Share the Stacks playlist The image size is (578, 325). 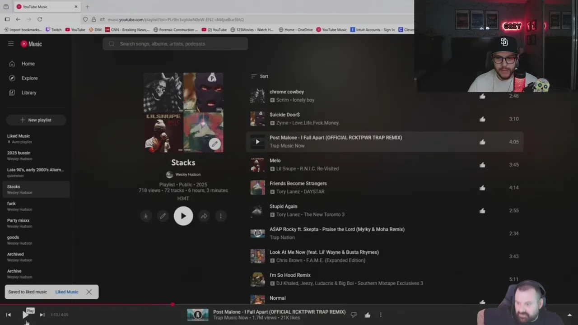204,216
